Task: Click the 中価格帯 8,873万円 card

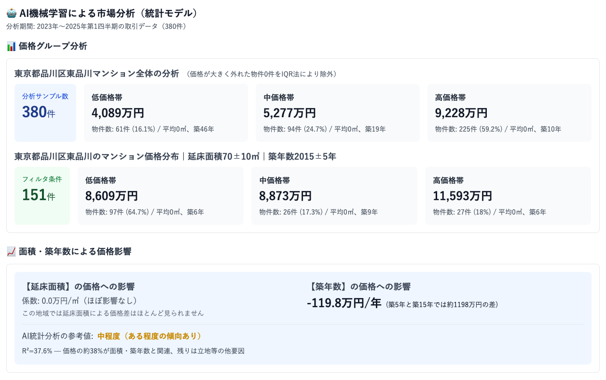Action: tap(334, 196)
